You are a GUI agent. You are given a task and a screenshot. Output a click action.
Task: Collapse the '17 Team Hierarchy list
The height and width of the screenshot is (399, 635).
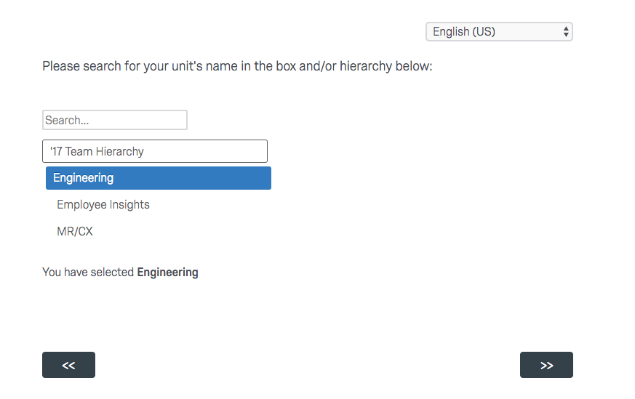[x=154, y=151]
